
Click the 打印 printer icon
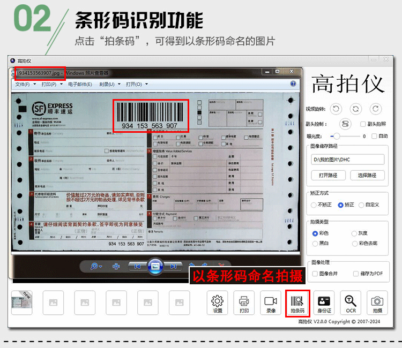pyautogui.click(x=244, y=303)
